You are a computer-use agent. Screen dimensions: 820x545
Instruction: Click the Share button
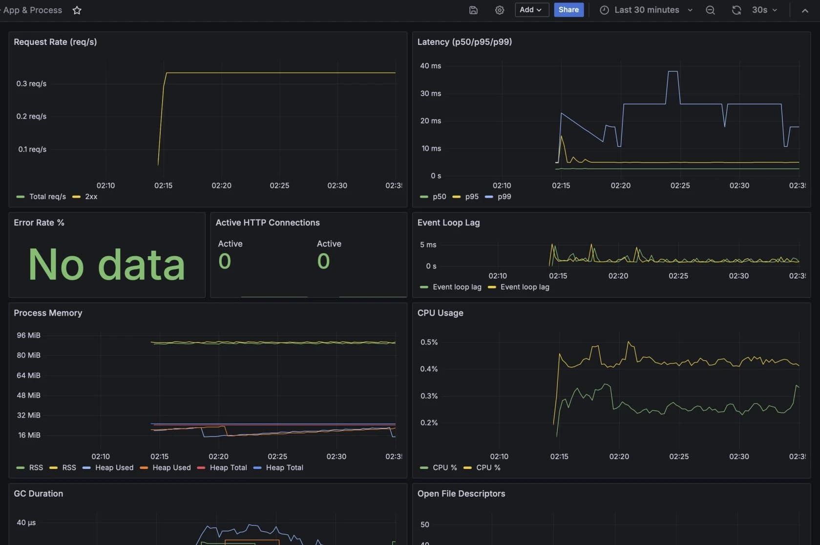pyautogui.click(x=568, y=10)
